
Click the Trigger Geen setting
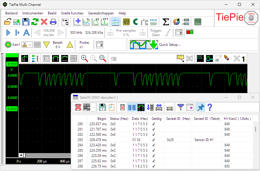tap(156, 33)
